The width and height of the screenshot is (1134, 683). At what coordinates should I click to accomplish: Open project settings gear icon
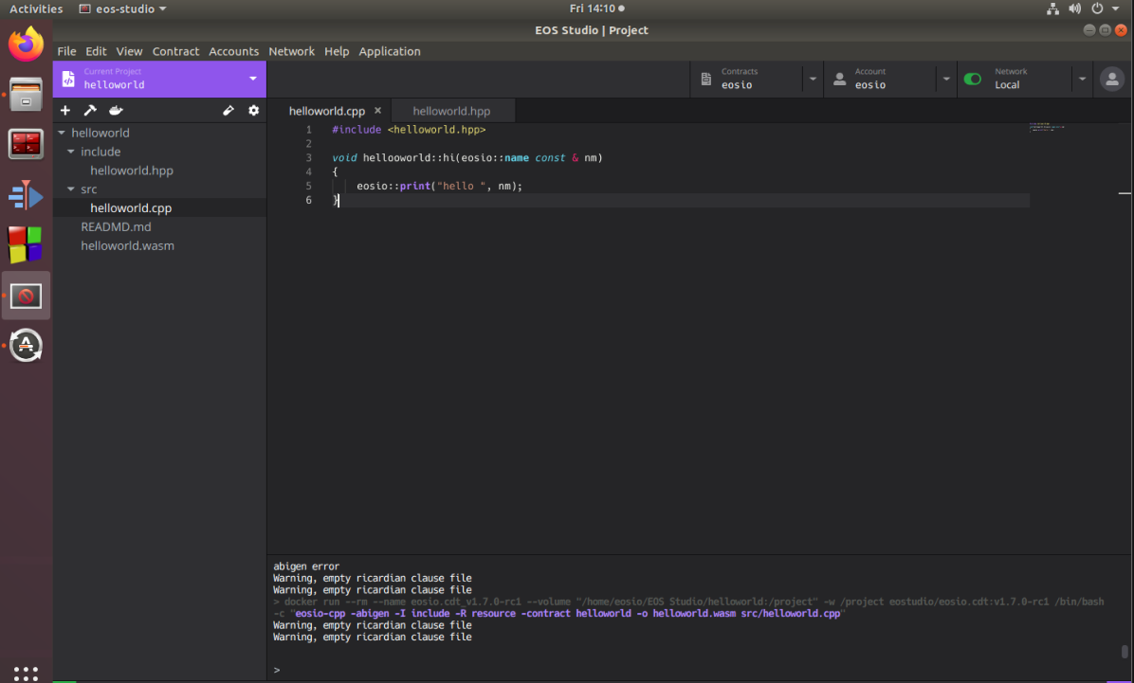[254, 111]
